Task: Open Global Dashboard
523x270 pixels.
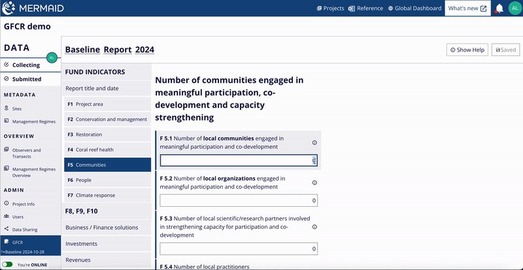Action: click(x=414, y=8)
